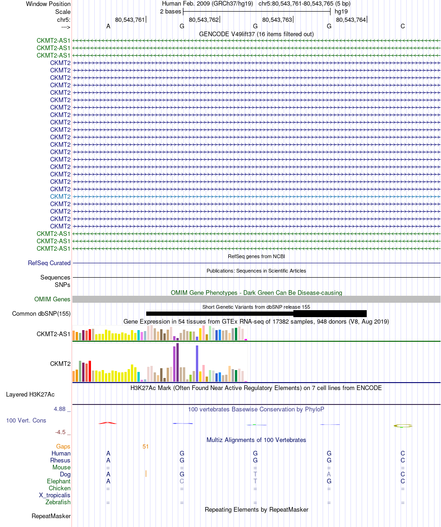
Task: Click the Elephant alignment row label
Action: tap(59, 481)
